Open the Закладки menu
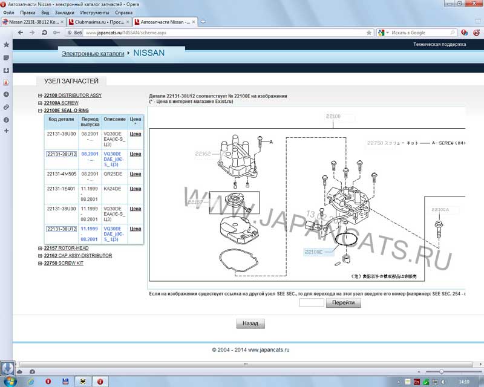Viewport: 484px width, 387px height. [x=64, y=12]
